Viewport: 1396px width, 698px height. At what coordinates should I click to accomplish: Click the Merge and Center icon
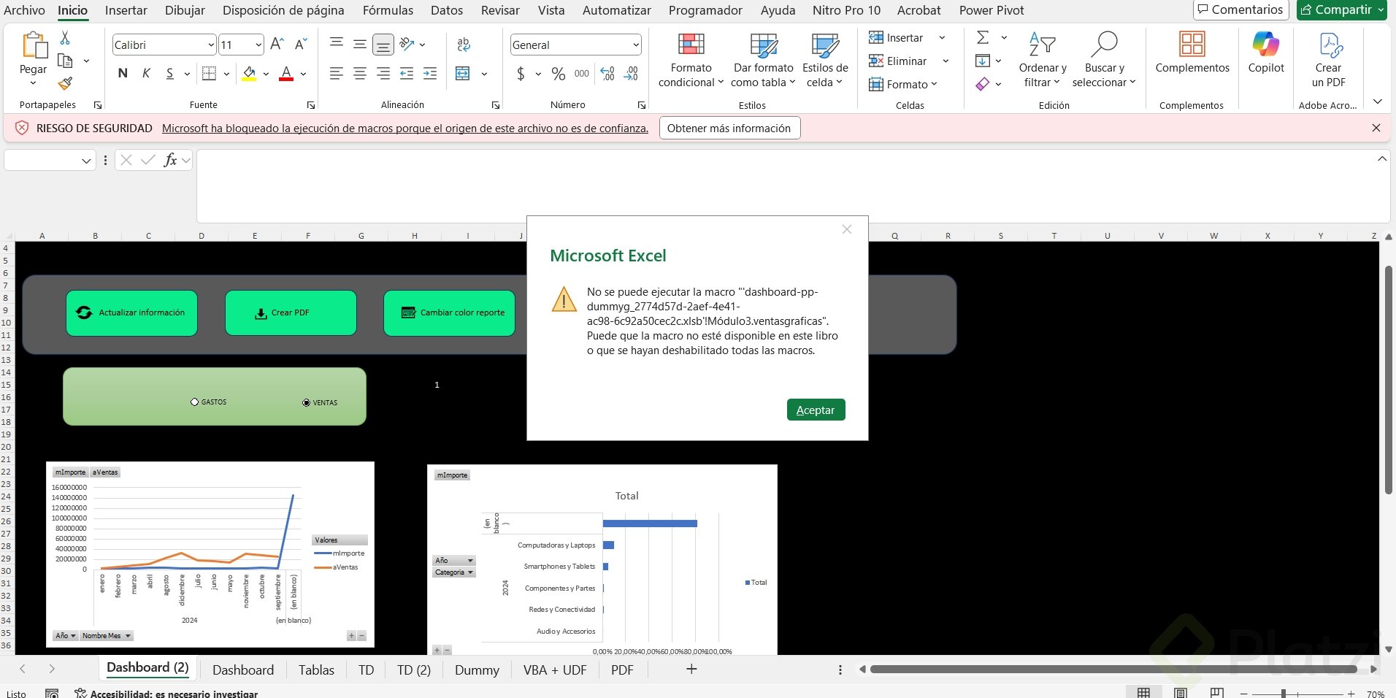(x=463, y=73)
